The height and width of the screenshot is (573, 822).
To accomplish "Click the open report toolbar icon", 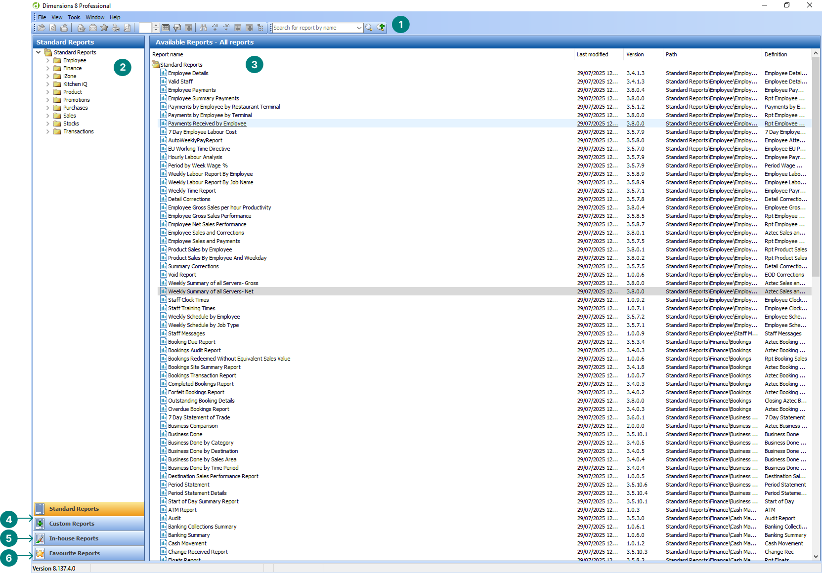I will (x=42, y=28).
